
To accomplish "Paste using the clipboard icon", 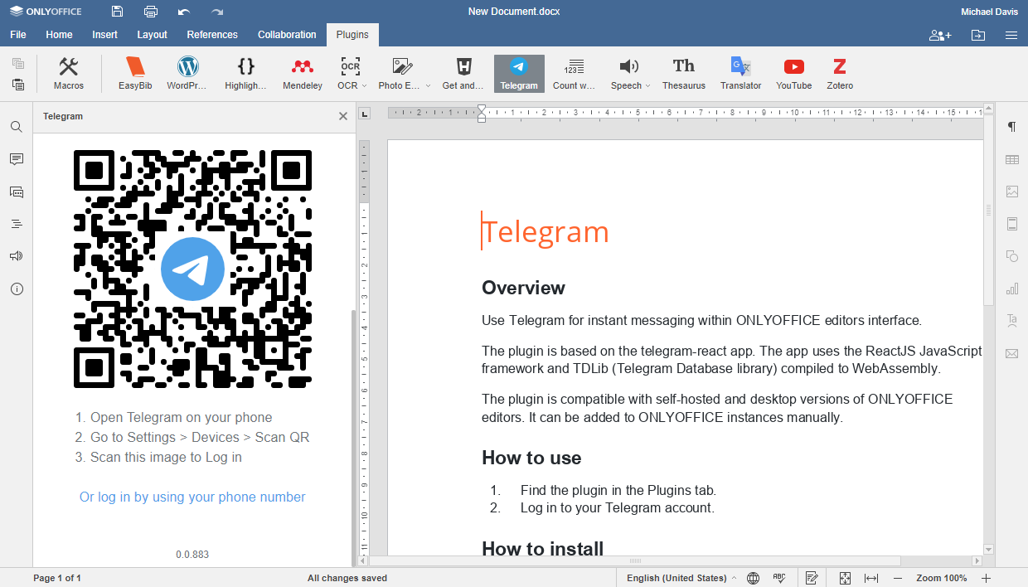I will click(18, 84).
